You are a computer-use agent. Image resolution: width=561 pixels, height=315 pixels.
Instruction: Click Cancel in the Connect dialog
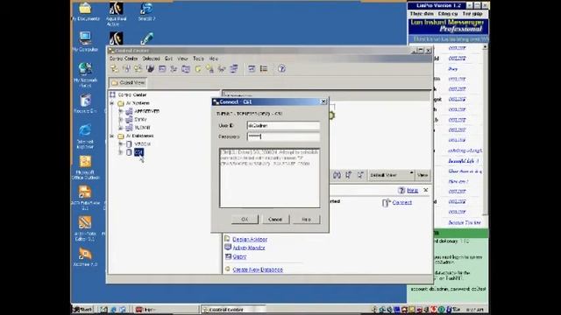point(275,220)
